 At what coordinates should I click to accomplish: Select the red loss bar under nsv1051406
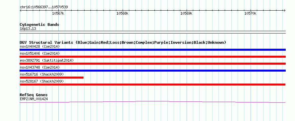[152, 57]
